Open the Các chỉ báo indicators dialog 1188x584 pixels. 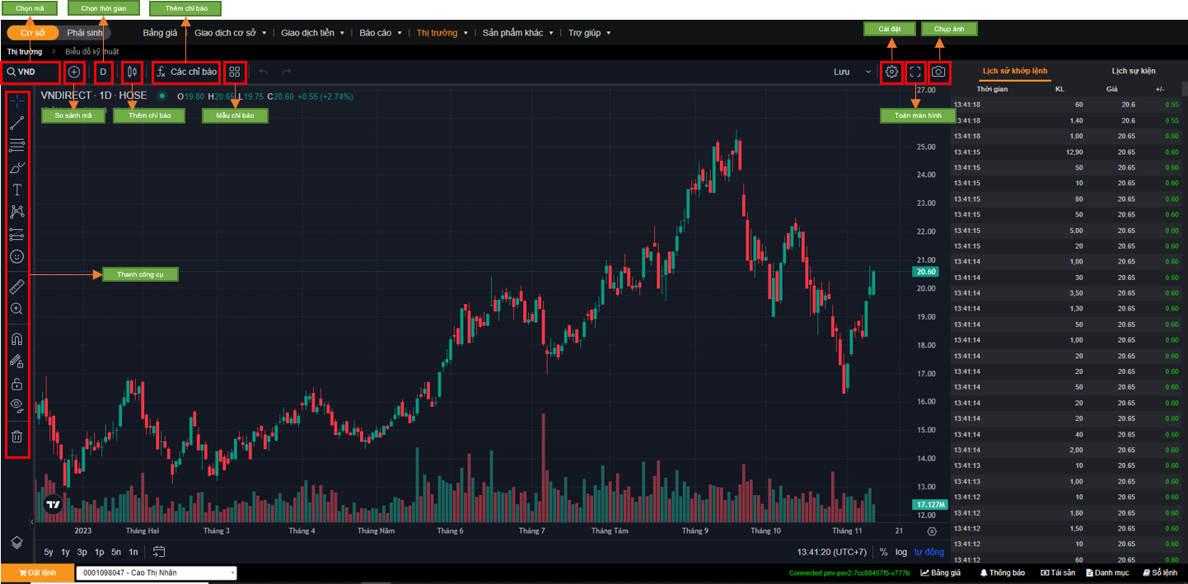click(x=186, y=72)
